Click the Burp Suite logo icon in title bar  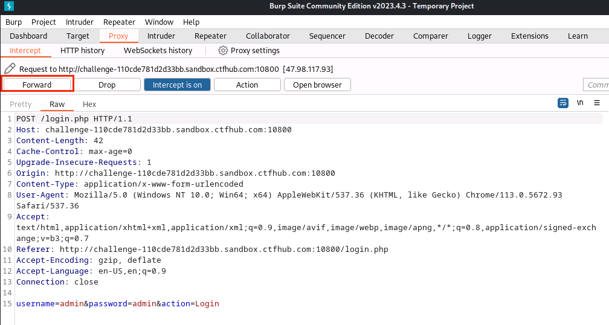click(x=8, y=6)
